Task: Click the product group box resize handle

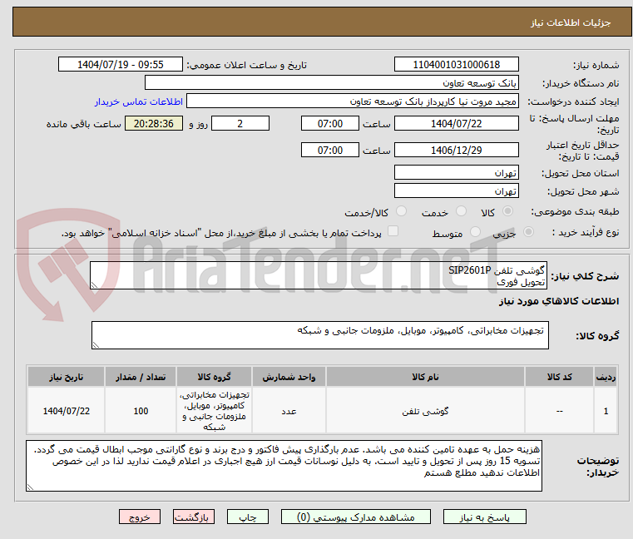Action: tap(96, 344)
